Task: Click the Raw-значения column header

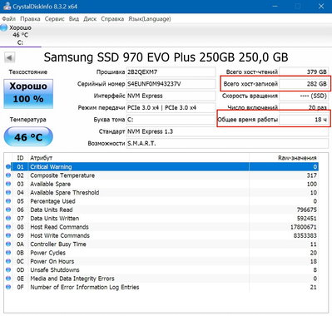Action: pos(297,158)
